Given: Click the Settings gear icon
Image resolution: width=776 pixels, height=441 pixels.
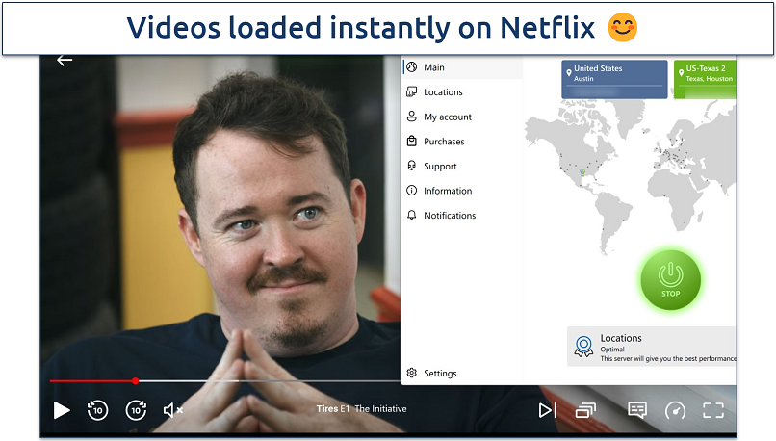Looking at the screenshot, I should pos(412,373).
